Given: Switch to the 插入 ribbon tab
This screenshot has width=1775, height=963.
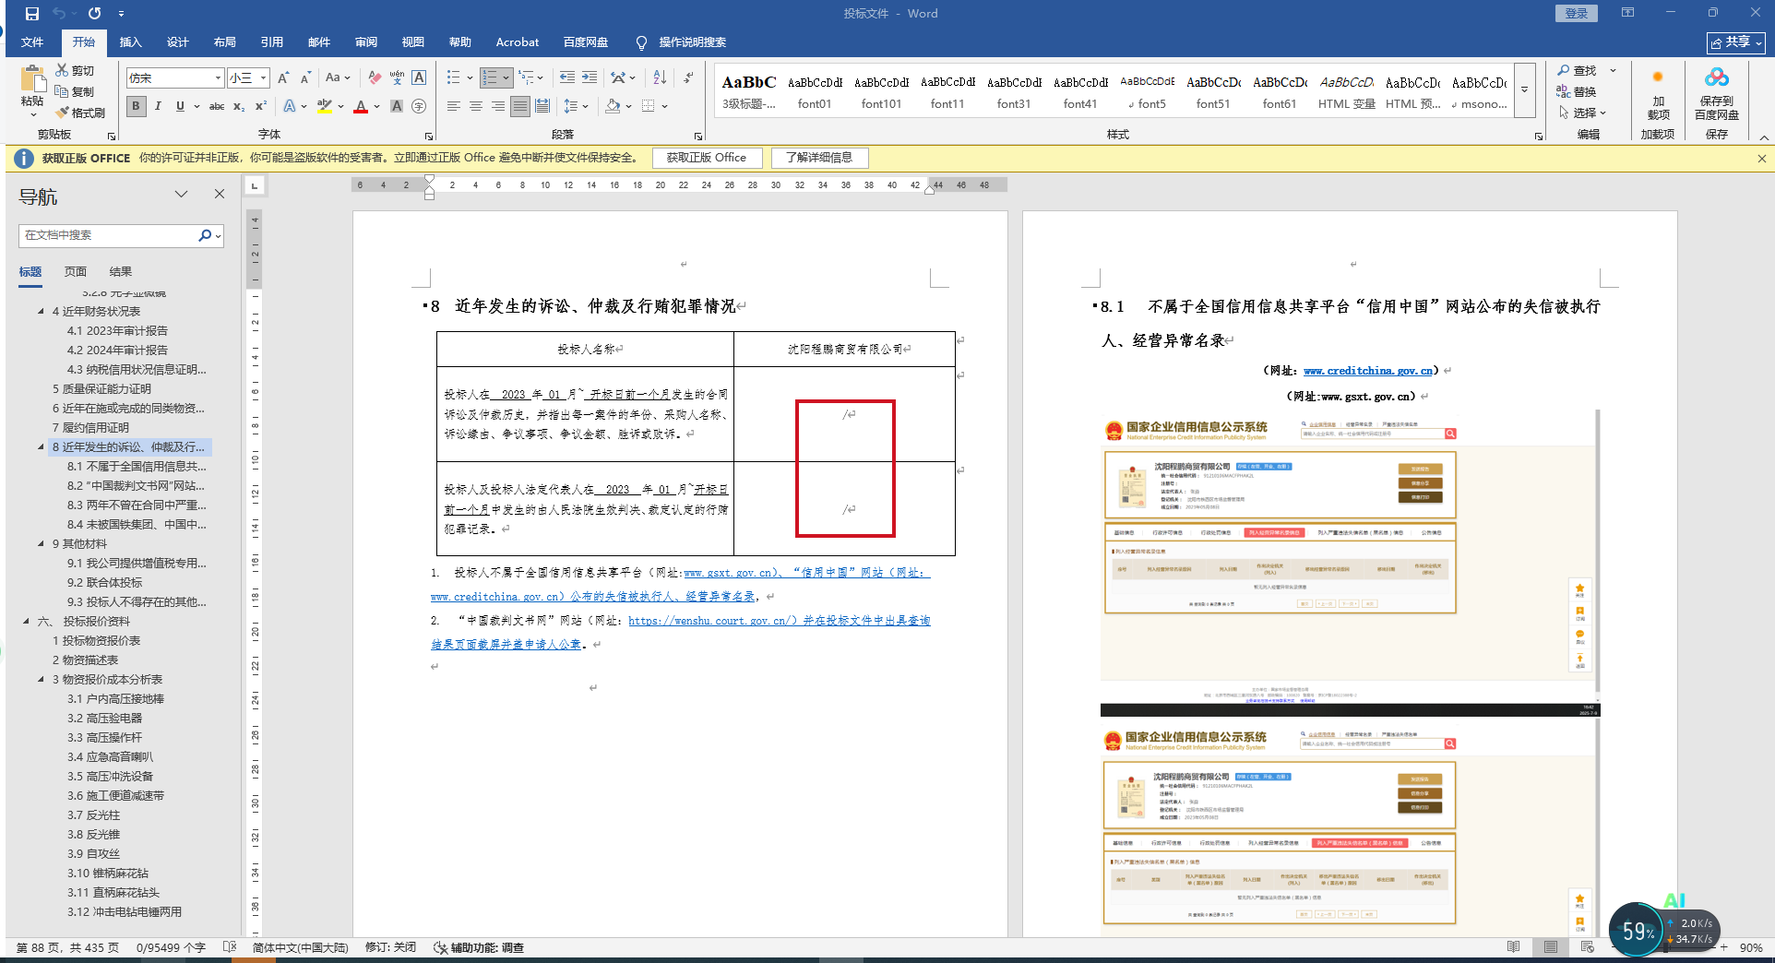Looking at the screenshot, I should pos(130,42).
